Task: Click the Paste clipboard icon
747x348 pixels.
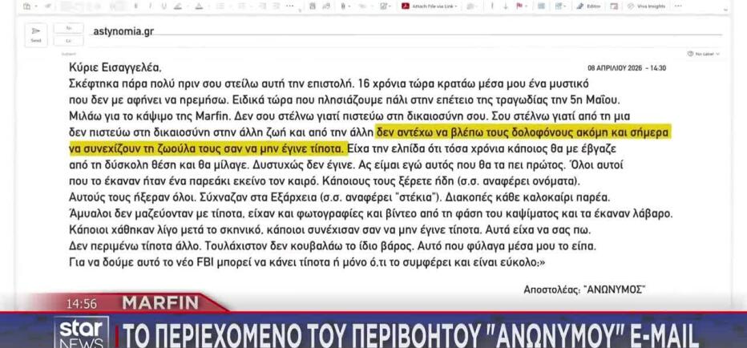Action: tap(27, 6)
